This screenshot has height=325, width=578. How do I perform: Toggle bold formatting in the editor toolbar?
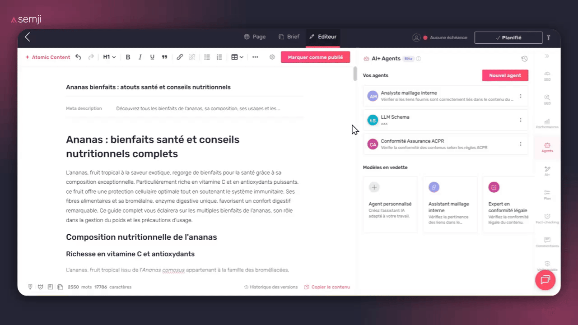tap(128, 57)
